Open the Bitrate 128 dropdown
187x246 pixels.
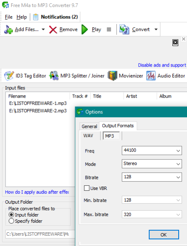(152, 177)
